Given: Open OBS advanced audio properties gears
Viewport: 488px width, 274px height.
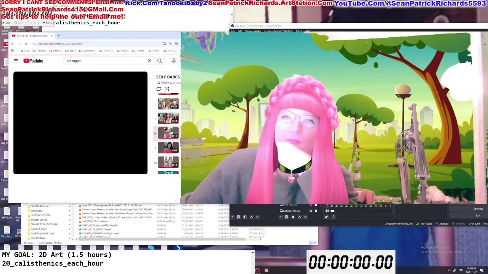Looking at the screenshot, I should coord(327,217).
